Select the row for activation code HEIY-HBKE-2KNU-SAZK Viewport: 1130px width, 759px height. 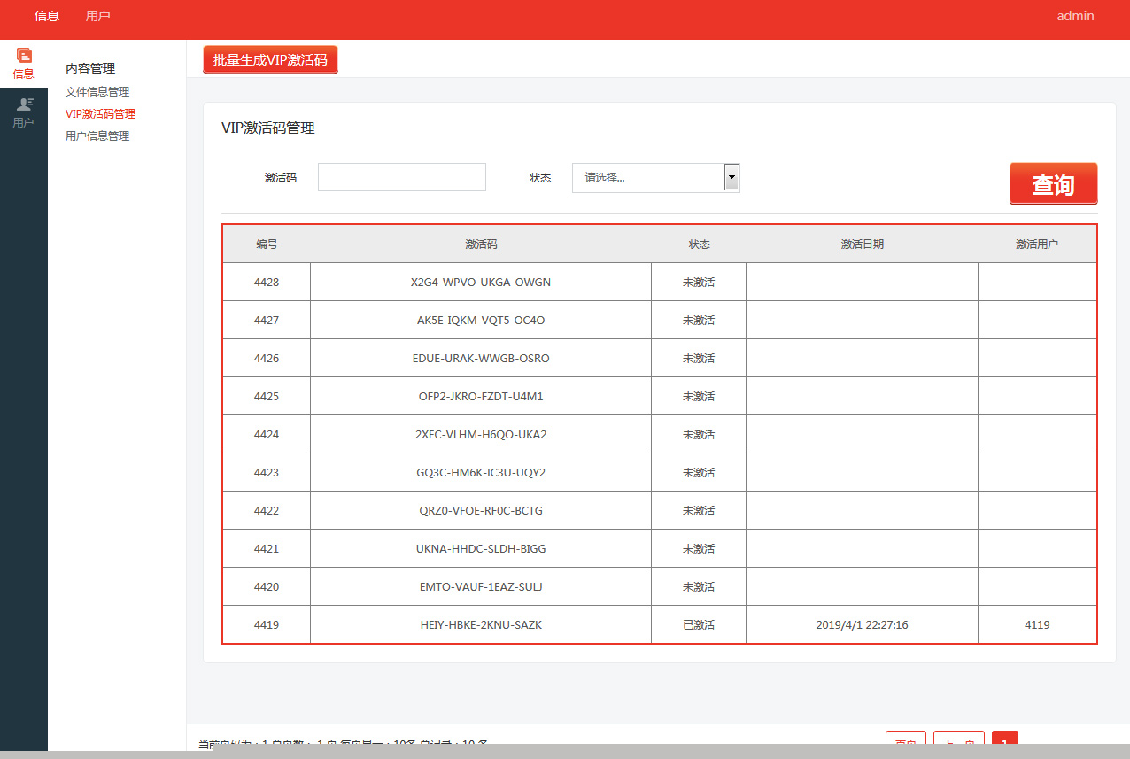click(482, 624)
